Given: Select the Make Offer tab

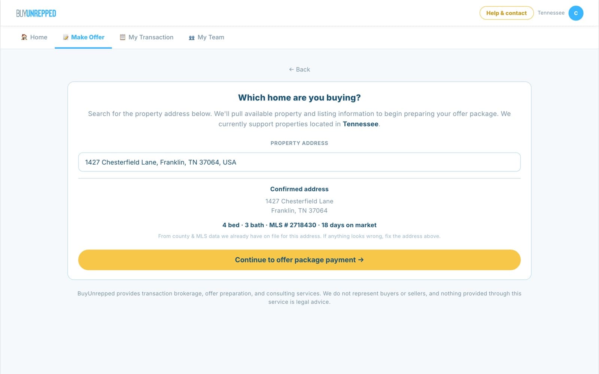Looking at the screenshot, I should point(83,37).
